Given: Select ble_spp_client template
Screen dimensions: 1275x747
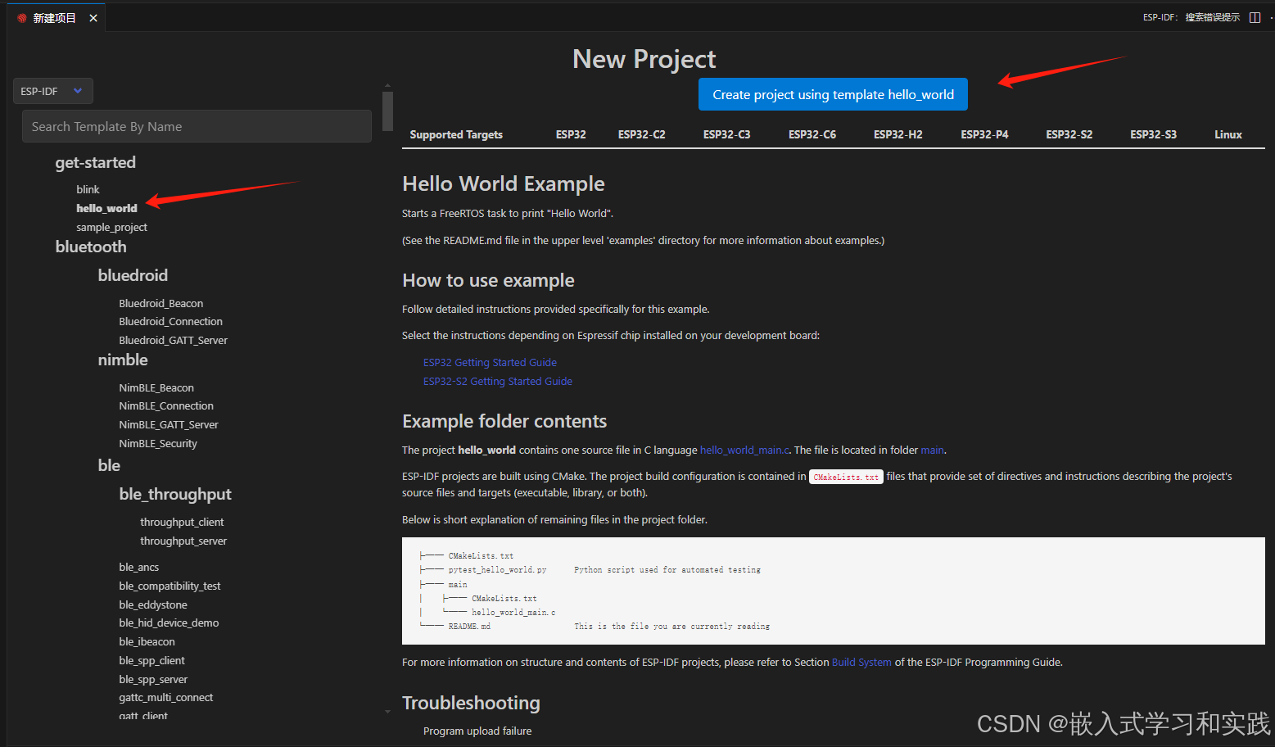Looking at the screenshot, I should 151,660.
